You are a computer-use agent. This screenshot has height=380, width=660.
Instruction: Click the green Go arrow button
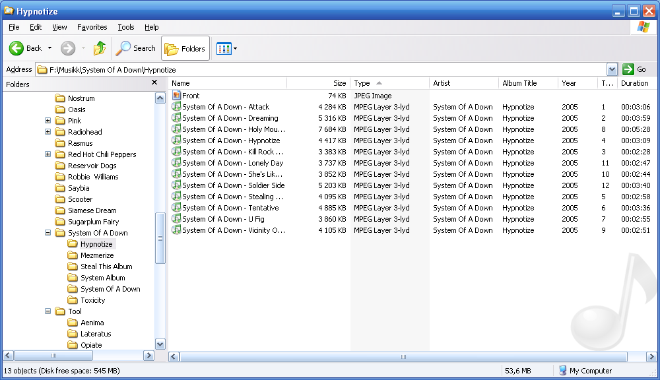[628, 69]
